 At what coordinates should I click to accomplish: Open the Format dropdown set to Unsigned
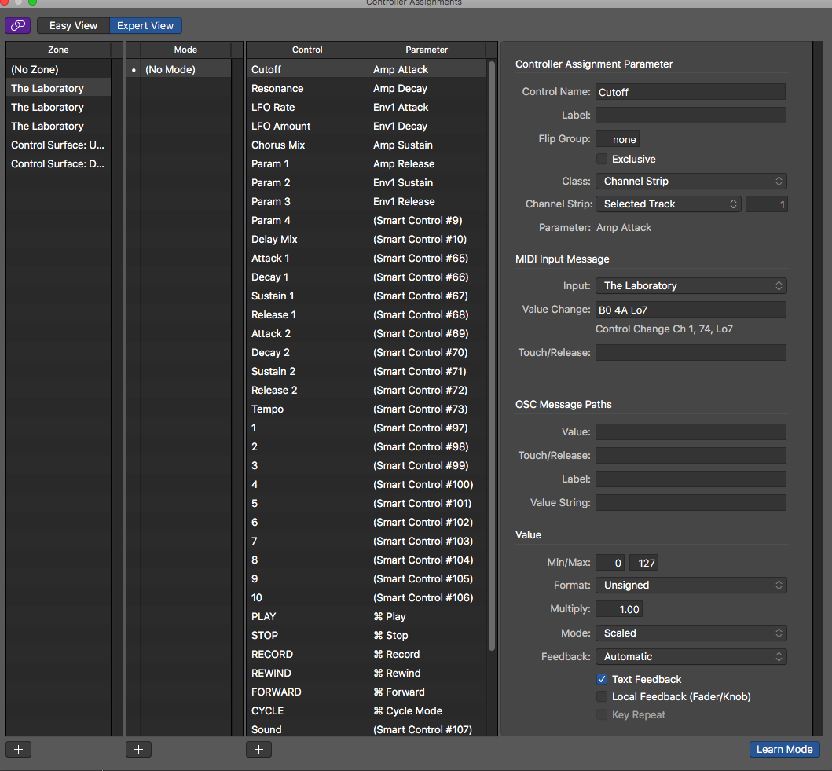(691, 586)
